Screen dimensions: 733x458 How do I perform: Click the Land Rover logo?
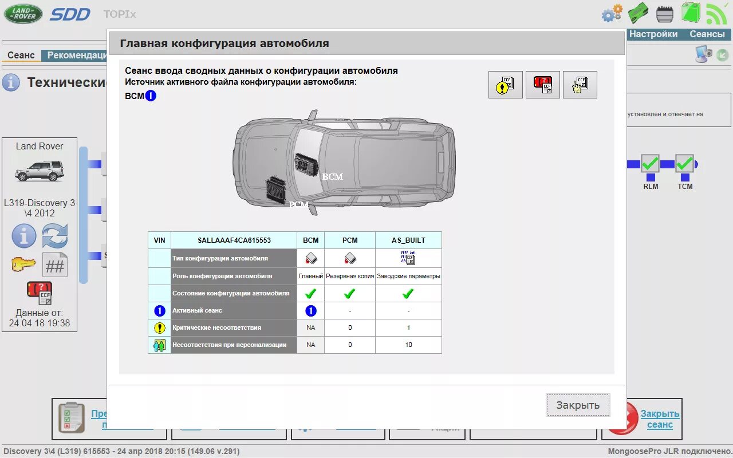(x=23, y=14)
